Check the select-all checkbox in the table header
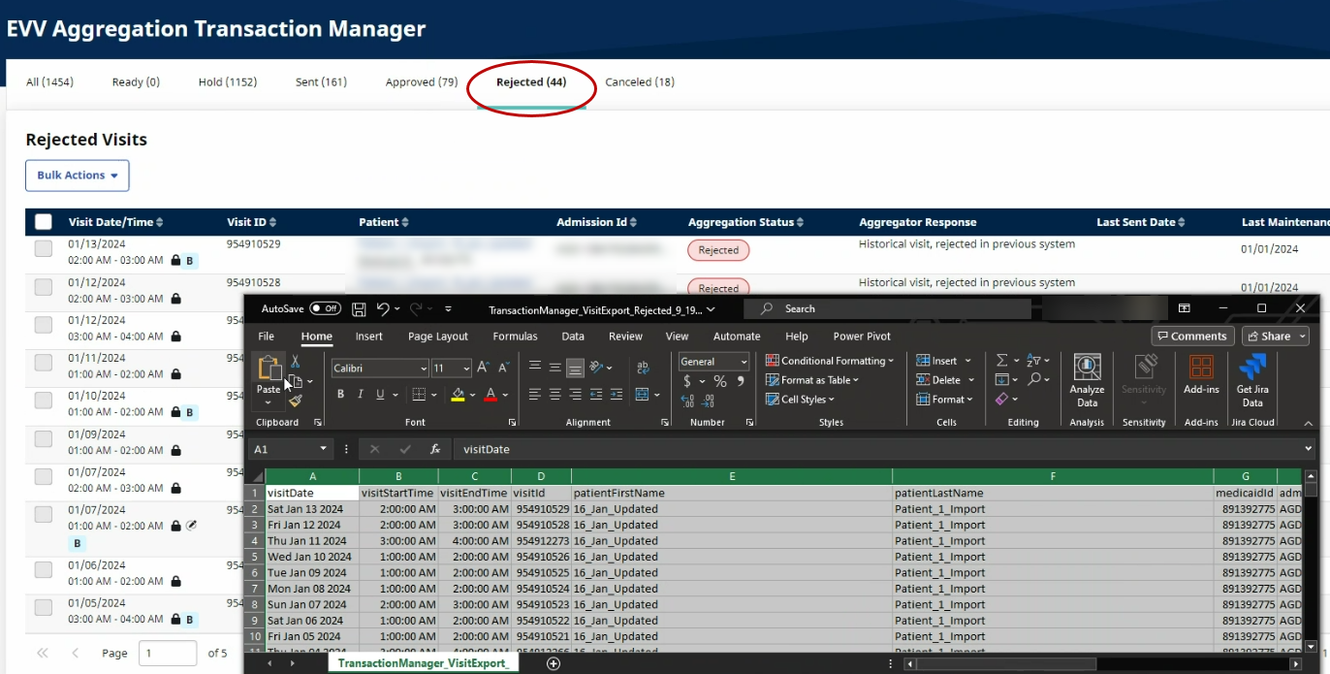 coord(44,222)
